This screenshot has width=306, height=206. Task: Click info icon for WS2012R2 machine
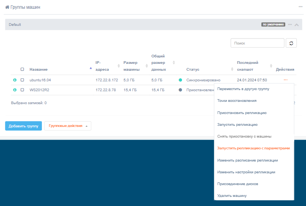click(15, 90)
